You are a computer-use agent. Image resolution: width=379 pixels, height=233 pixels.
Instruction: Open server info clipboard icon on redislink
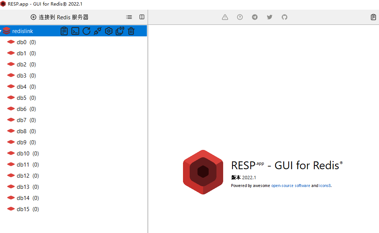pos(64,31)
